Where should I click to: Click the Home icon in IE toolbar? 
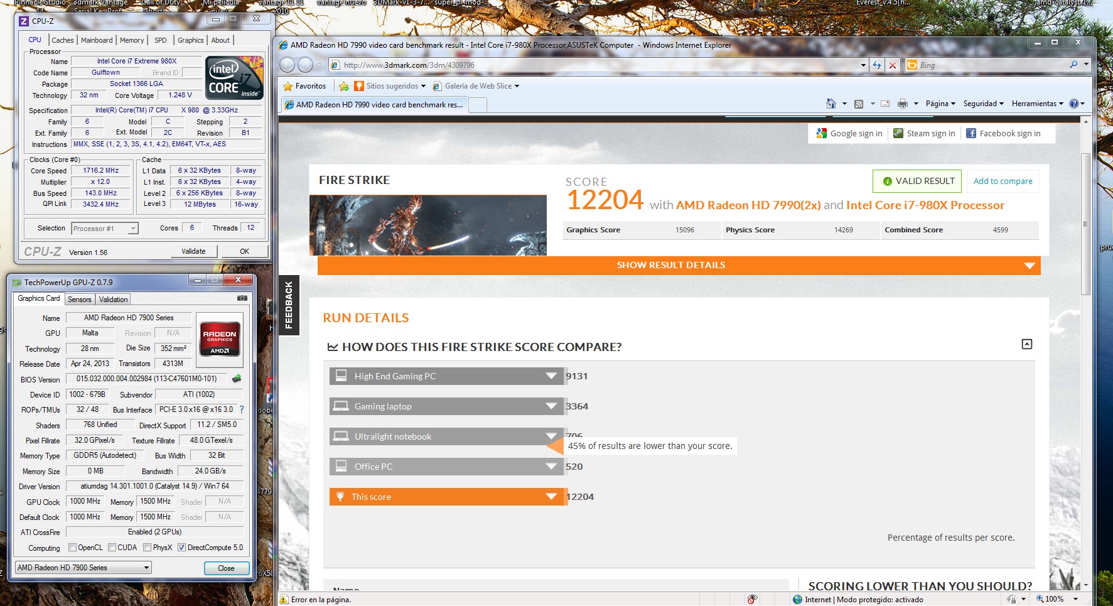(x=831, y=104)
